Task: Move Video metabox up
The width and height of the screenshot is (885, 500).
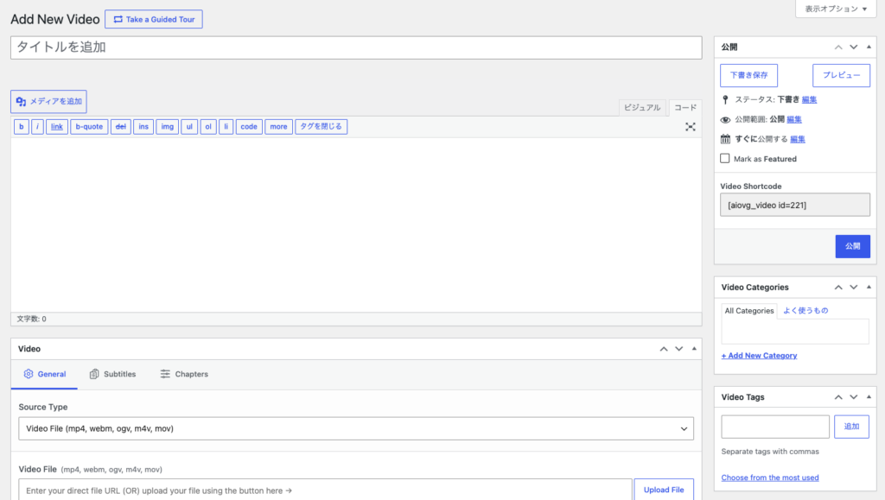Action: coord(664,349)
